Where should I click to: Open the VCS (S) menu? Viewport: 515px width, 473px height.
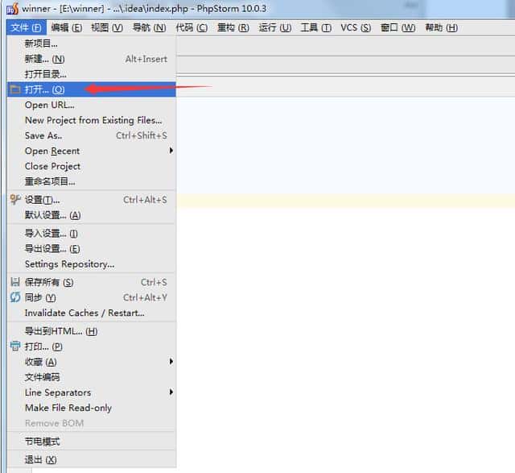pyautogui.click(x=356, y=27)
